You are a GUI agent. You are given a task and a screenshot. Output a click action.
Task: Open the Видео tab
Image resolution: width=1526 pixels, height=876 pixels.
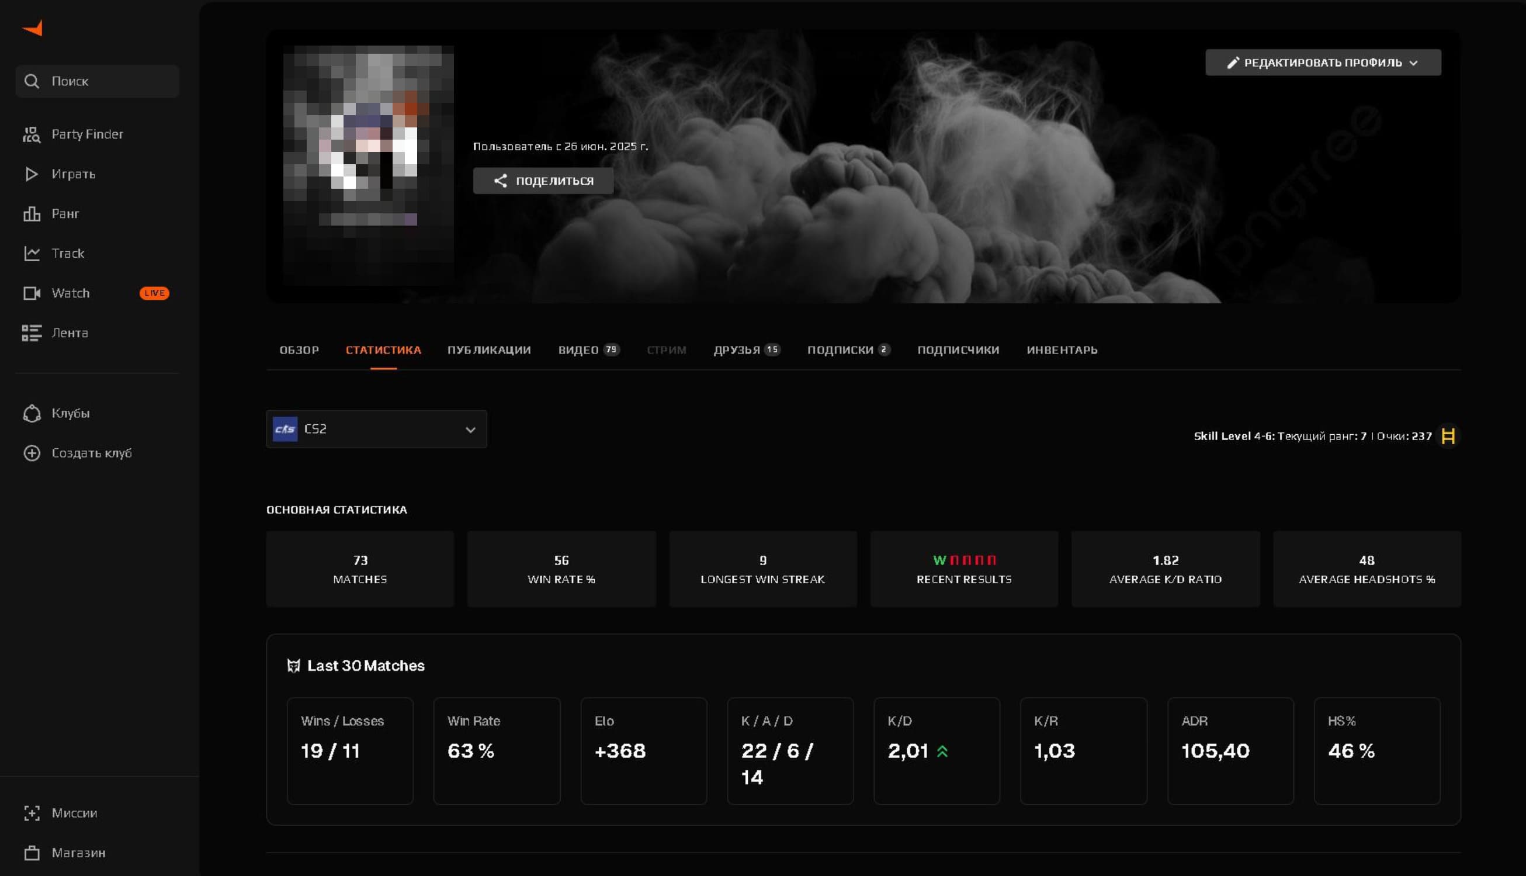578,349
